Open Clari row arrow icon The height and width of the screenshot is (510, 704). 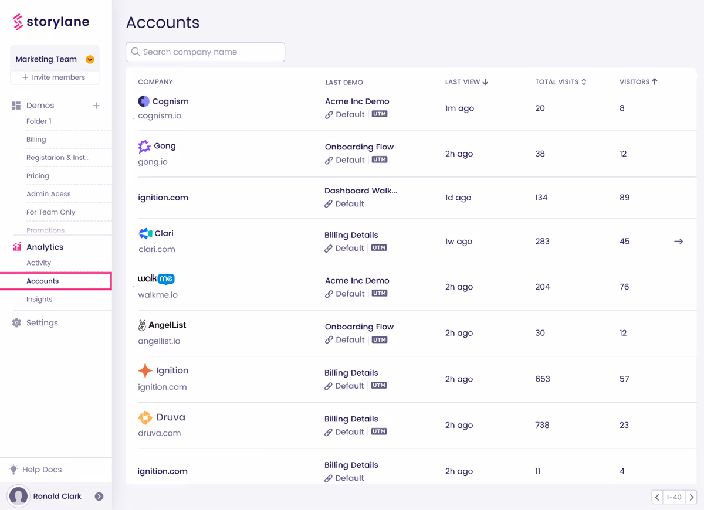679,242
